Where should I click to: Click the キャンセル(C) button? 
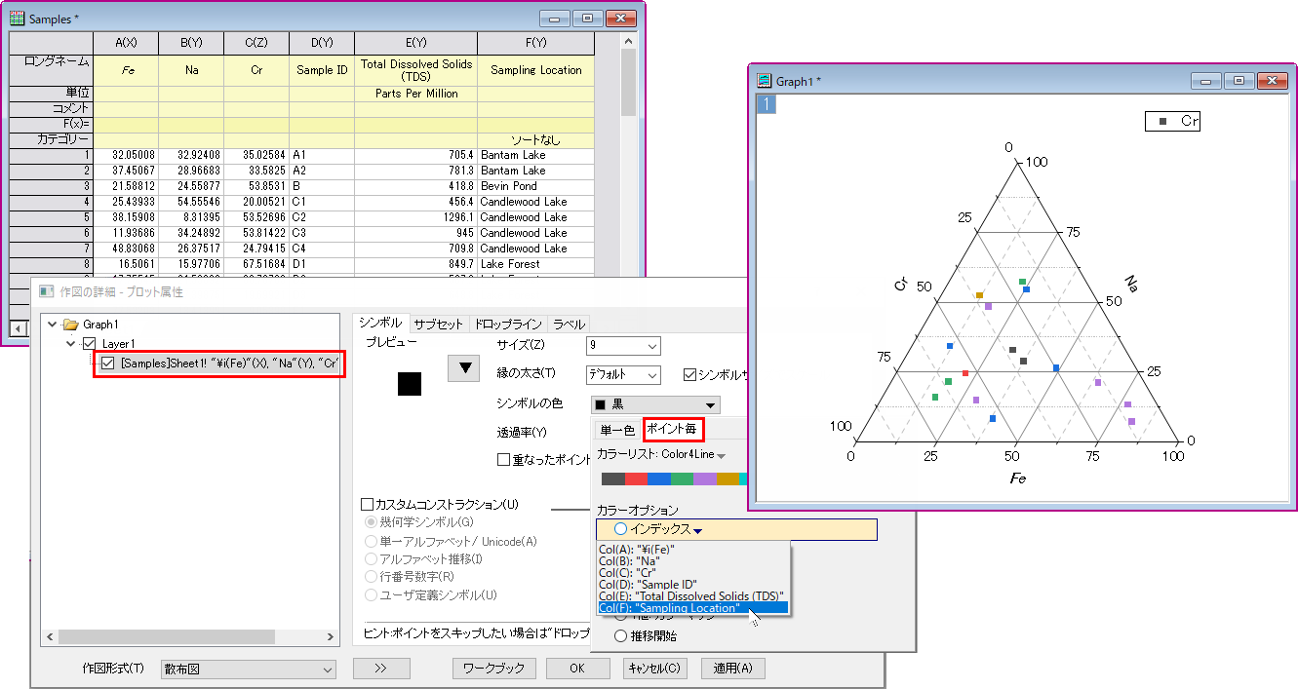(x=656, y=669)
